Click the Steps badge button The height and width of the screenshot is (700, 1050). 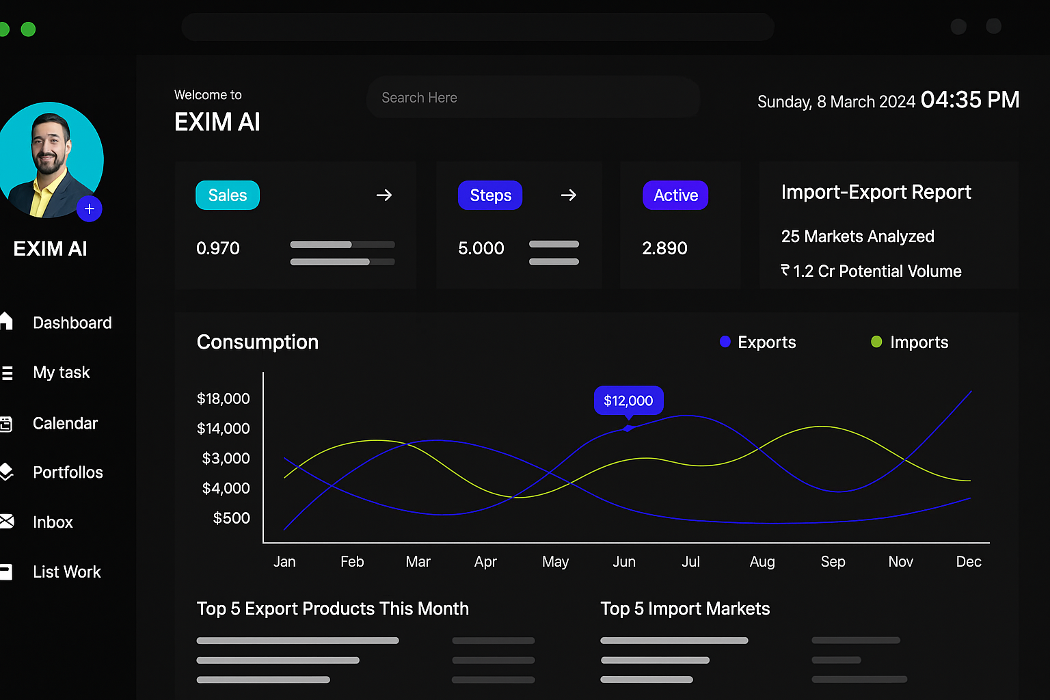[490, 196]
